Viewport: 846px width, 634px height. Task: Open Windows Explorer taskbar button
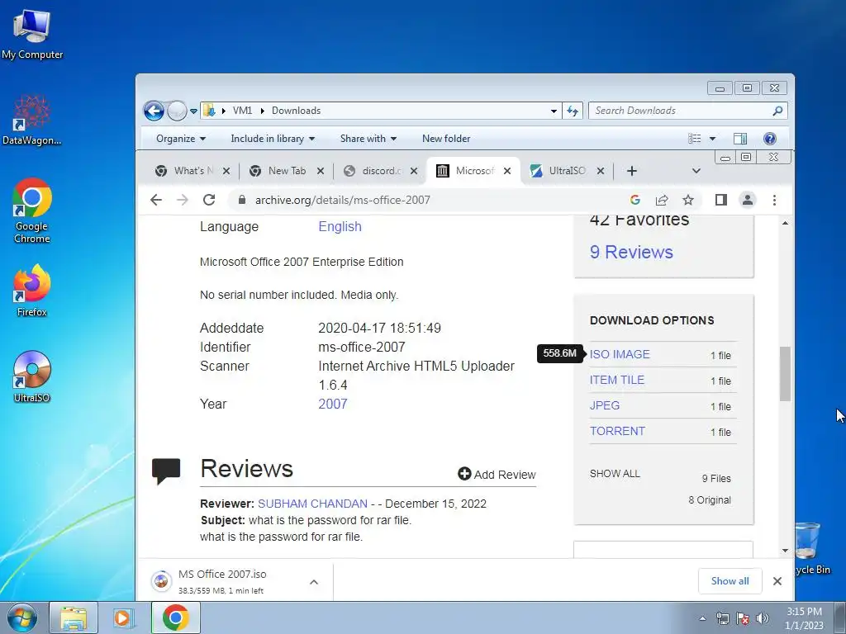click(74, 617)
